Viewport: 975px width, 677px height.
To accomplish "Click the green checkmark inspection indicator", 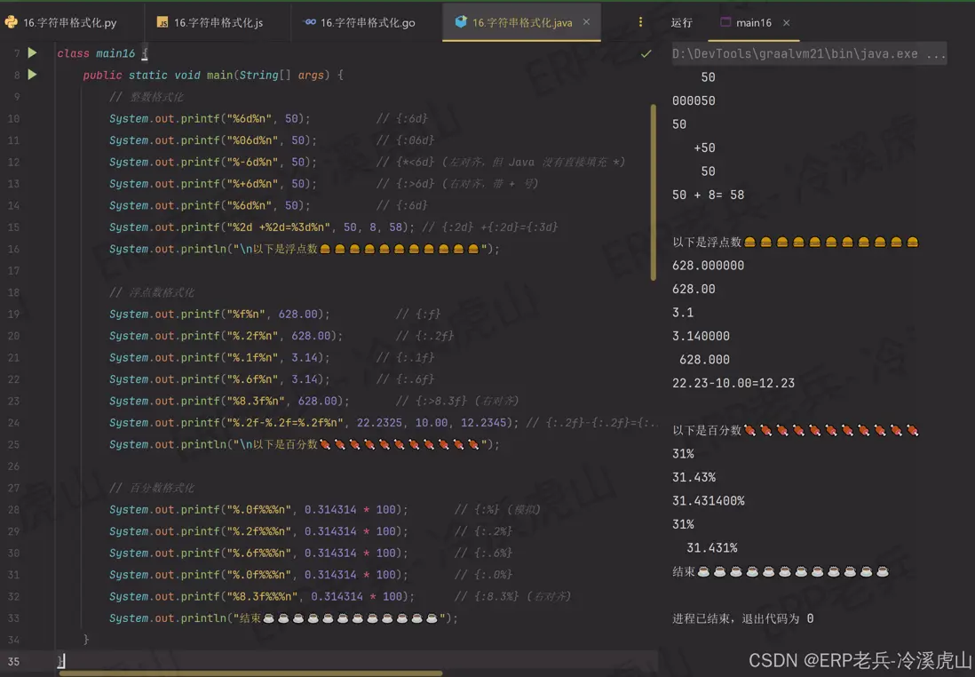I will coord(646,54).
